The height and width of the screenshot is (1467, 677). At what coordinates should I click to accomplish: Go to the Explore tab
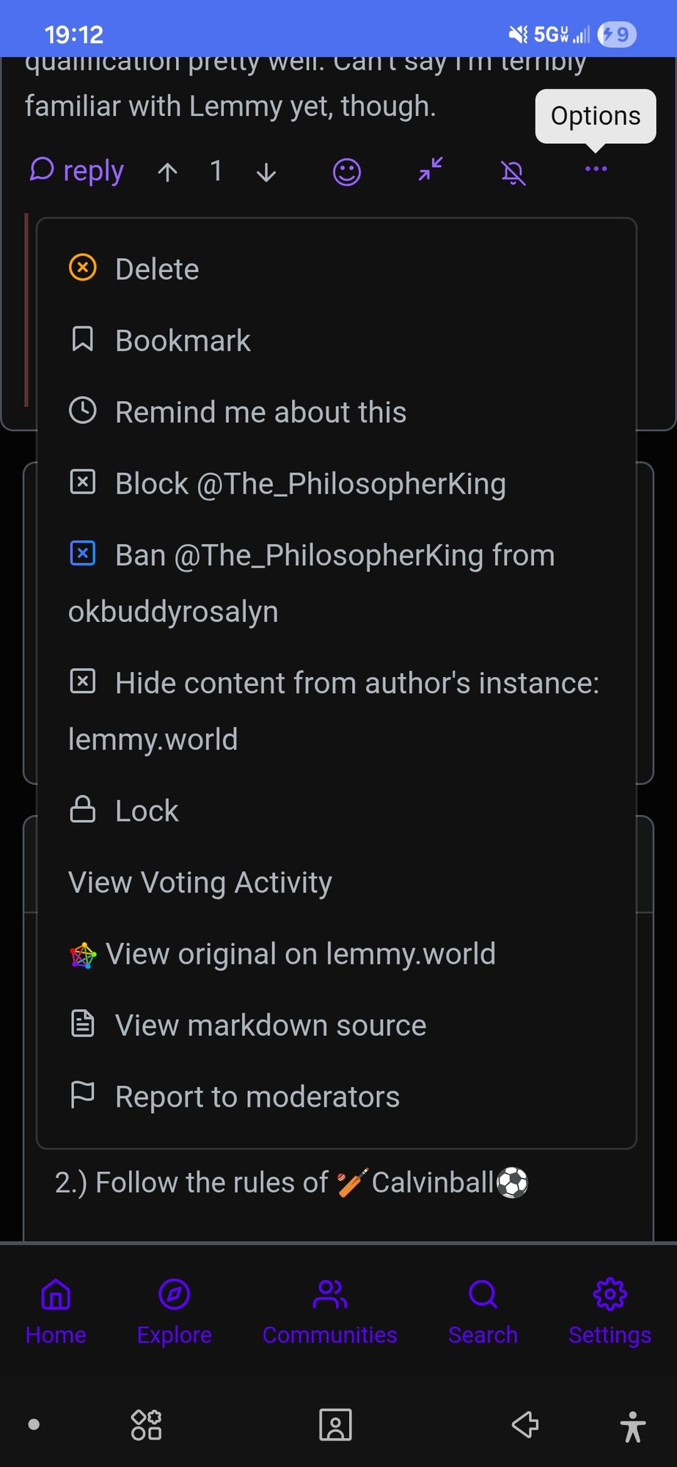[174, 1311]
